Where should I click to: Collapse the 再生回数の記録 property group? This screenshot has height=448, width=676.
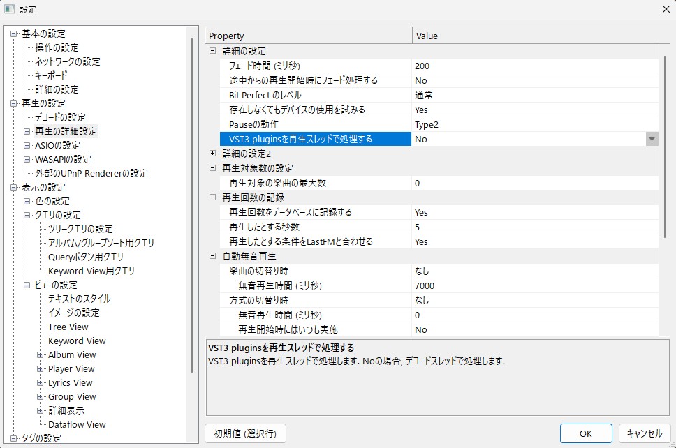213,197
